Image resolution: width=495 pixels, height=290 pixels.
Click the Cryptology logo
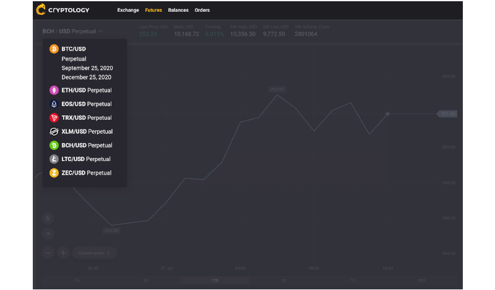click(x=63, y=10)
